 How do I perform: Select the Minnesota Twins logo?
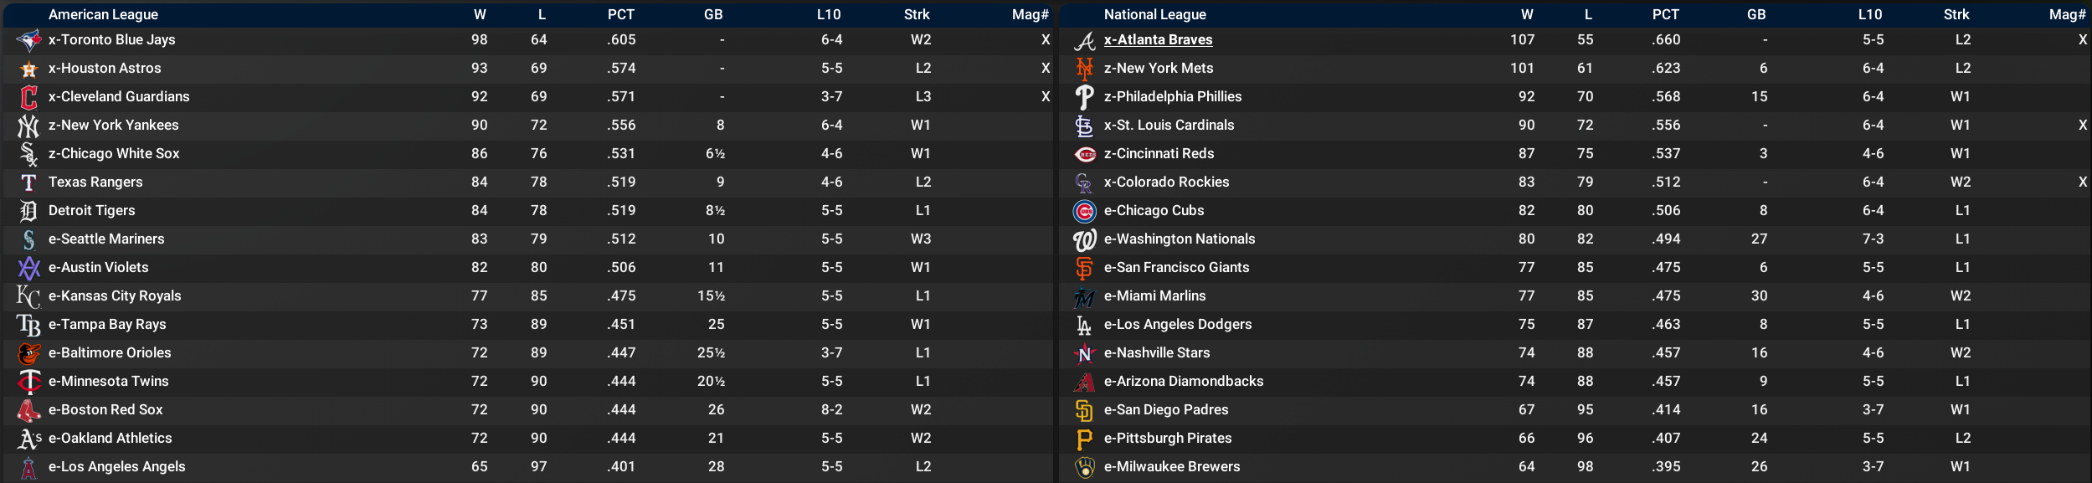tap(28, 382)
